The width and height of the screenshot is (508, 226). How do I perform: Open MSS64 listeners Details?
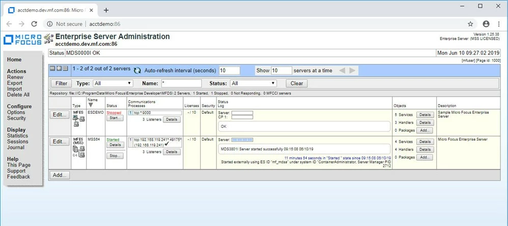tap(172, 152)
